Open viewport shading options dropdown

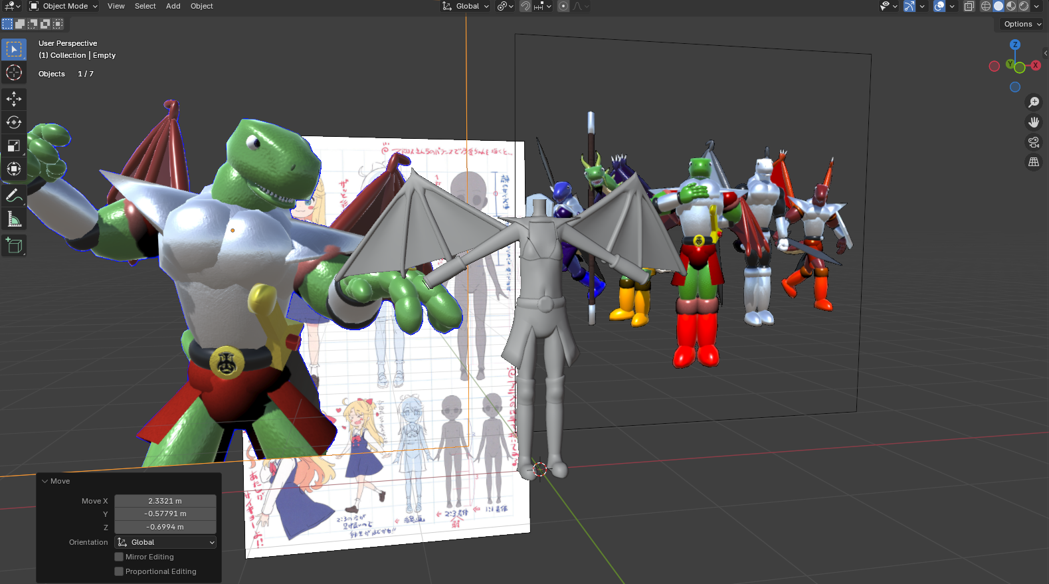point(1036,6)
